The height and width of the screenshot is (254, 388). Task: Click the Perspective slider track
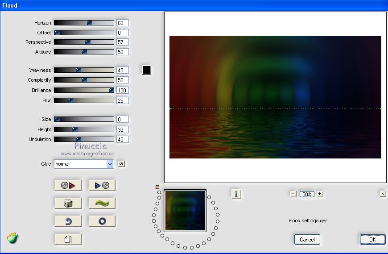(x=84, y=42)
